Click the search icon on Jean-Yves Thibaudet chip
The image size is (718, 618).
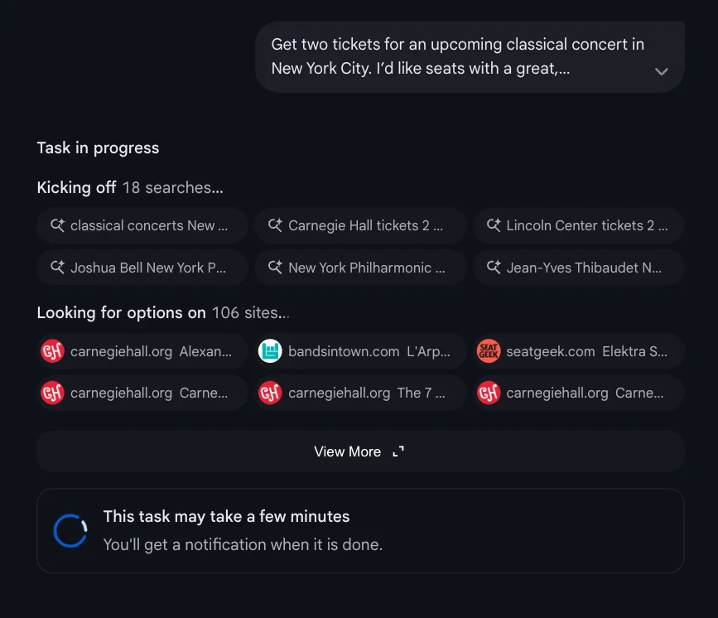point(494,268)
